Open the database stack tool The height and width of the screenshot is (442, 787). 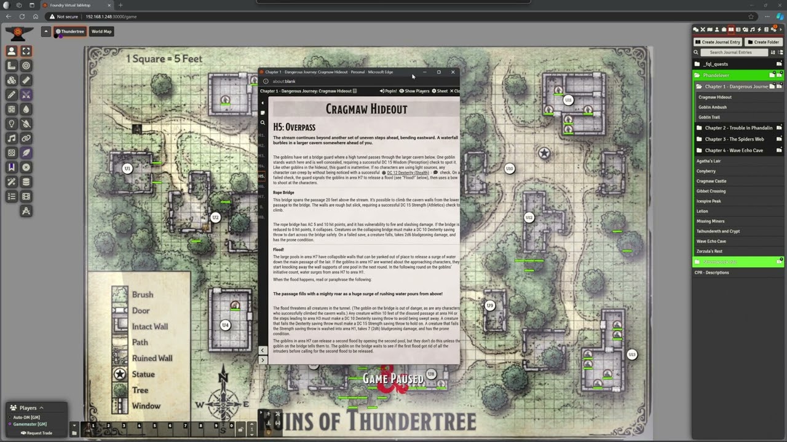[26, 182]
